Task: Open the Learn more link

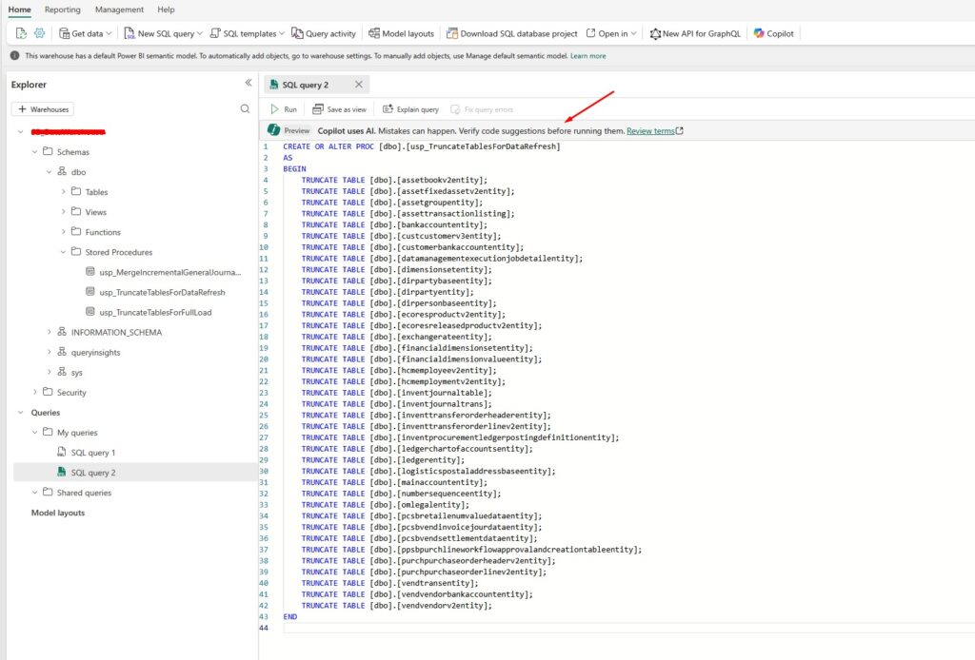Action: (x=588, y=56)
